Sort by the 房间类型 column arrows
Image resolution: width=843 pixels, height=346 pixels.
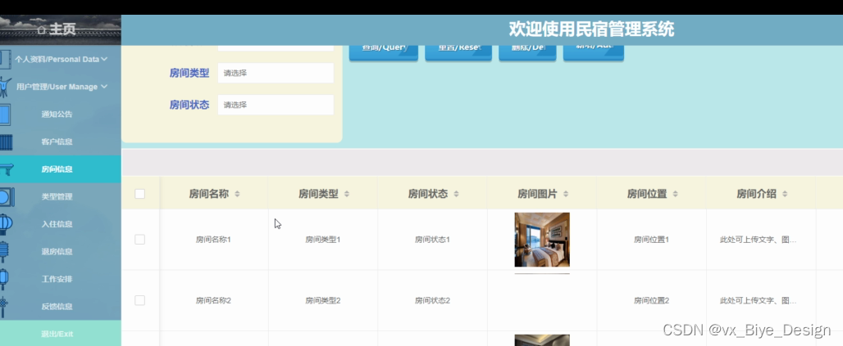[347, 194]
